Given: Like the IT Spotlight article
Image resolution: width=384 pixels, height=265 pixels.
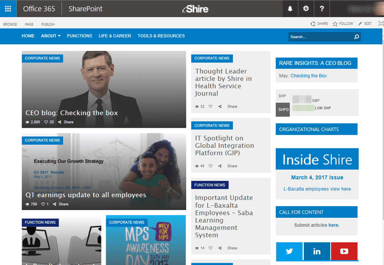Looking at the screenshot, I should [x=210, y=166].
